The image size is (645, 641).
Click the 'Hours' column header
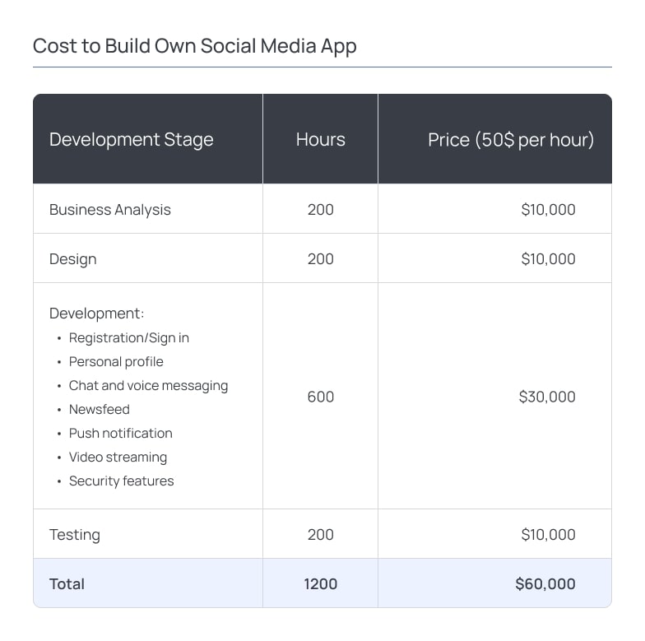tap(320, 140)
